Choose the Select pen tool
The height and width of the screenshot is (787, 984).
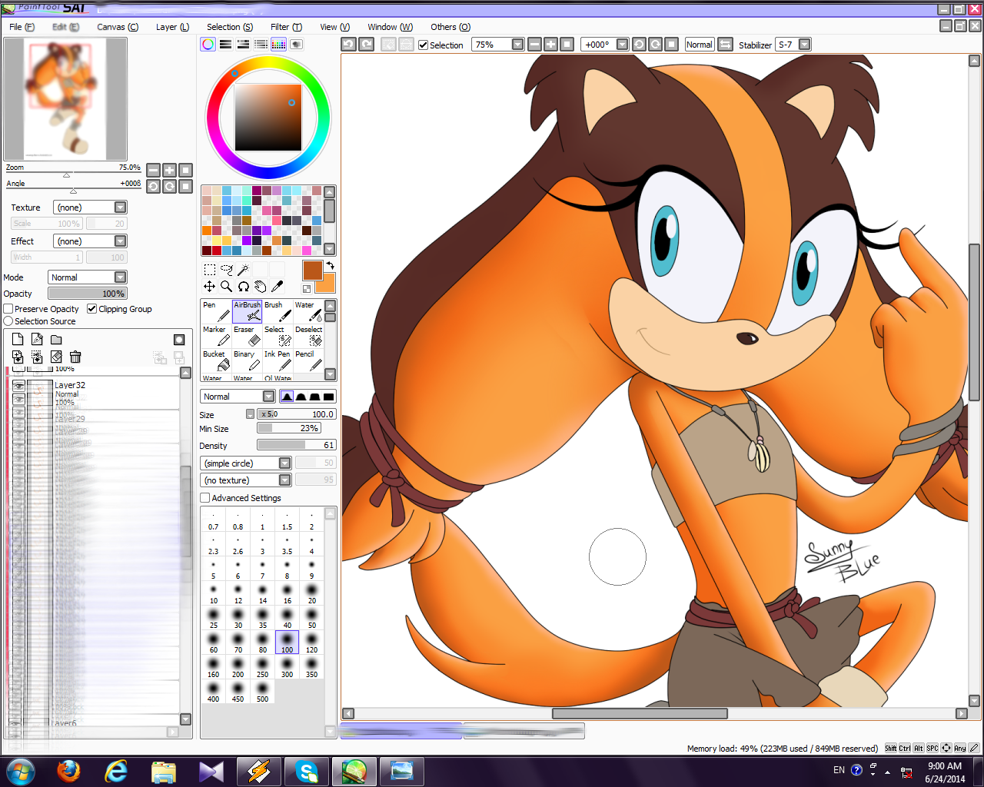pos(278,336)
